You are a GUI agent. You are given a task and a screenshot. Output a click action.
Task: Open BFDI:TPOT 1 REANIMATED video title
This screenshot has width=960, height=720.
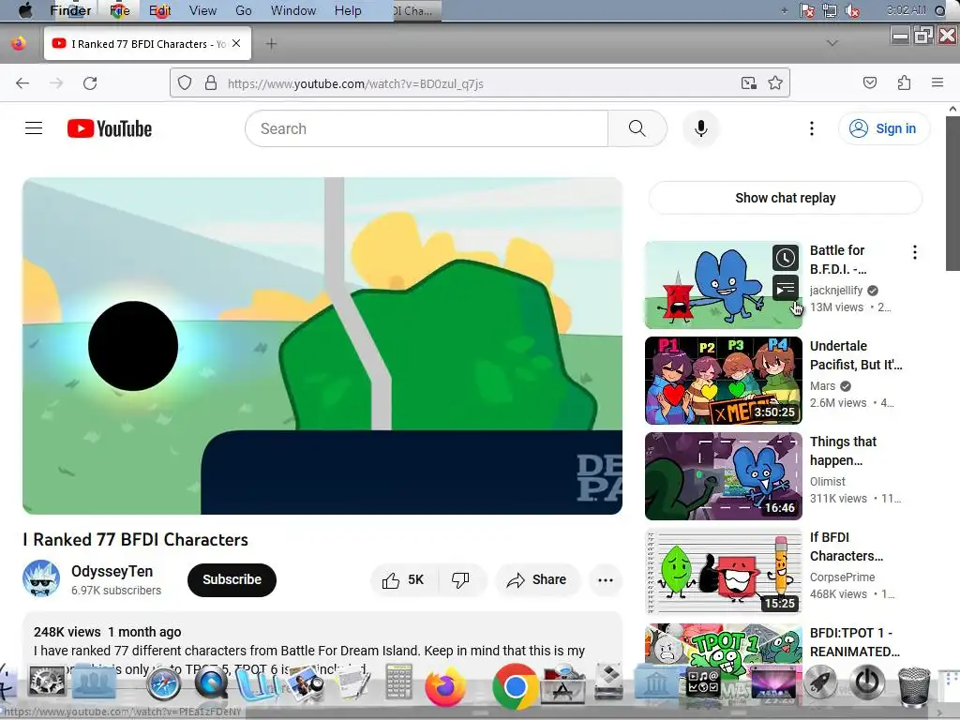[x=855, y=642]
